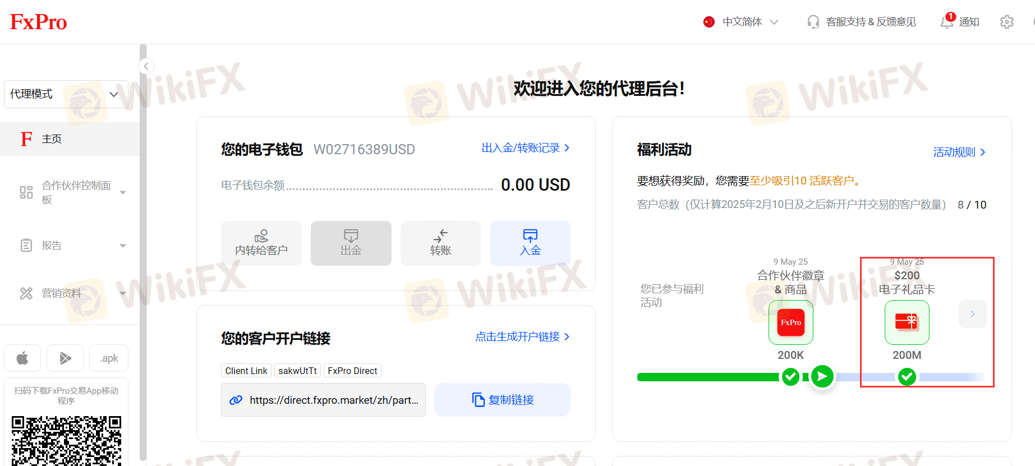Download the .apk file
Image resolution: width=1035 pixels, height=466 pixels.
point(109,358)
